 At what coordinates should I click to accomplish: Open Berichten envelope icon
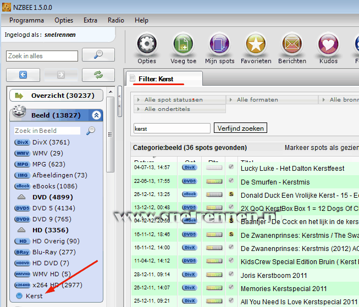(292, 44)
